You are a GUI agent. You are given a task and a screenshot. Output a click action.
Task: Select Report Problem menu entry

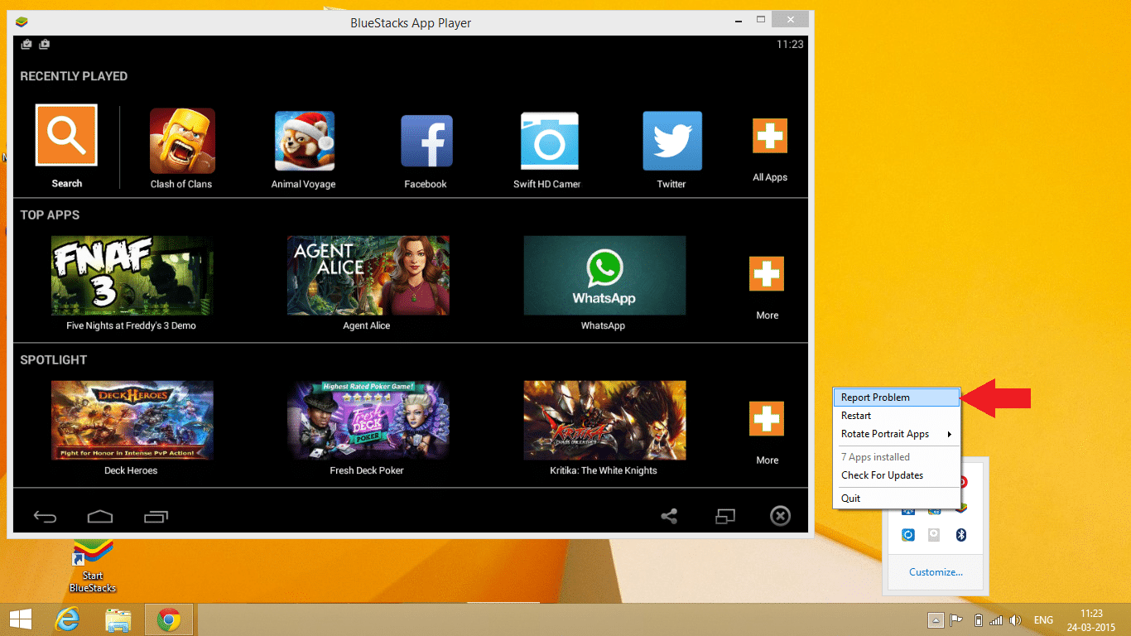(x=897, y=397)
